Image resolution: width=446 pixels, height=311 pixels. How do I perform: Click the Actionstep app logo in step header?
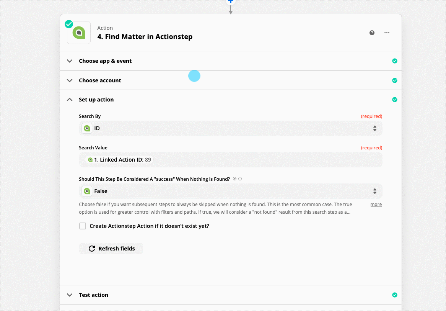click(79, 33)
